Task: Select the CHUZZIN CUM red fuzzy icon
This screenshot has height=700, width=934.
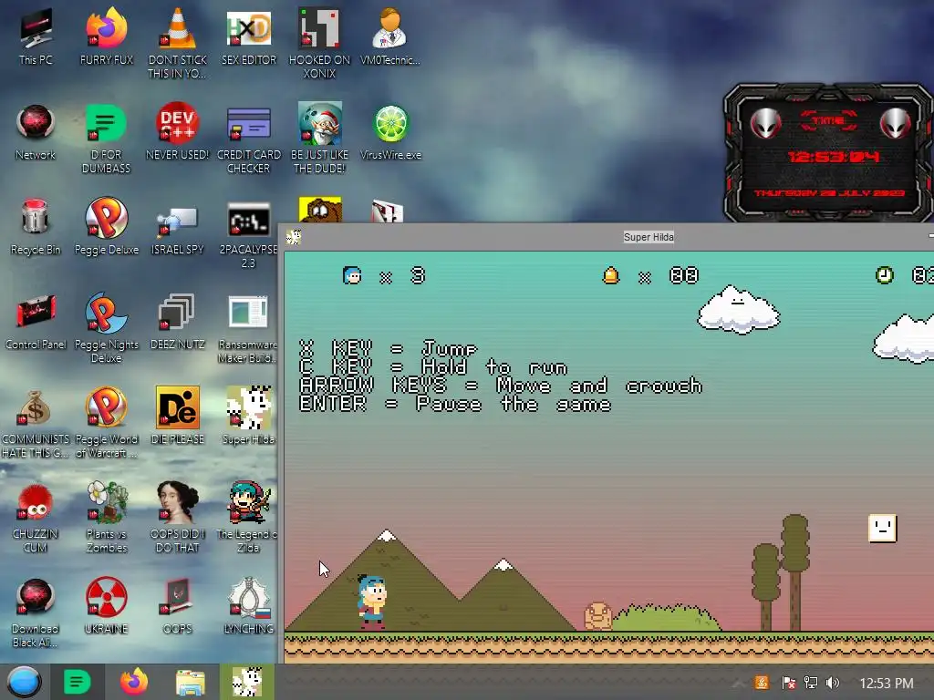Action: [36, 517]
